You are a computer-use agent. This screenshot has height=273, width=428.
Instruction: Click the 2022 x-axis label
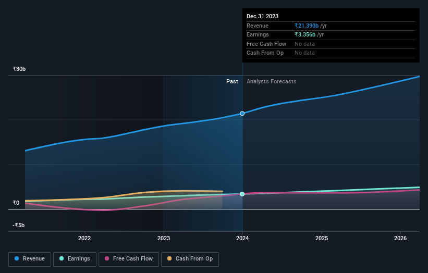[84, 238]
